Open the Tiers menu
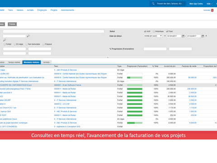Screen dimensions: 217x163 point(10,10)
